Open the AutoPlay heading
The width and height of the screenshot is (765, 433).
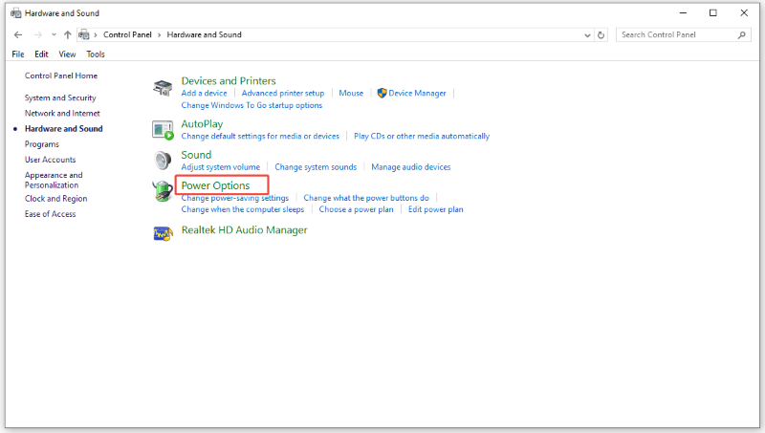tap(202, 124)
